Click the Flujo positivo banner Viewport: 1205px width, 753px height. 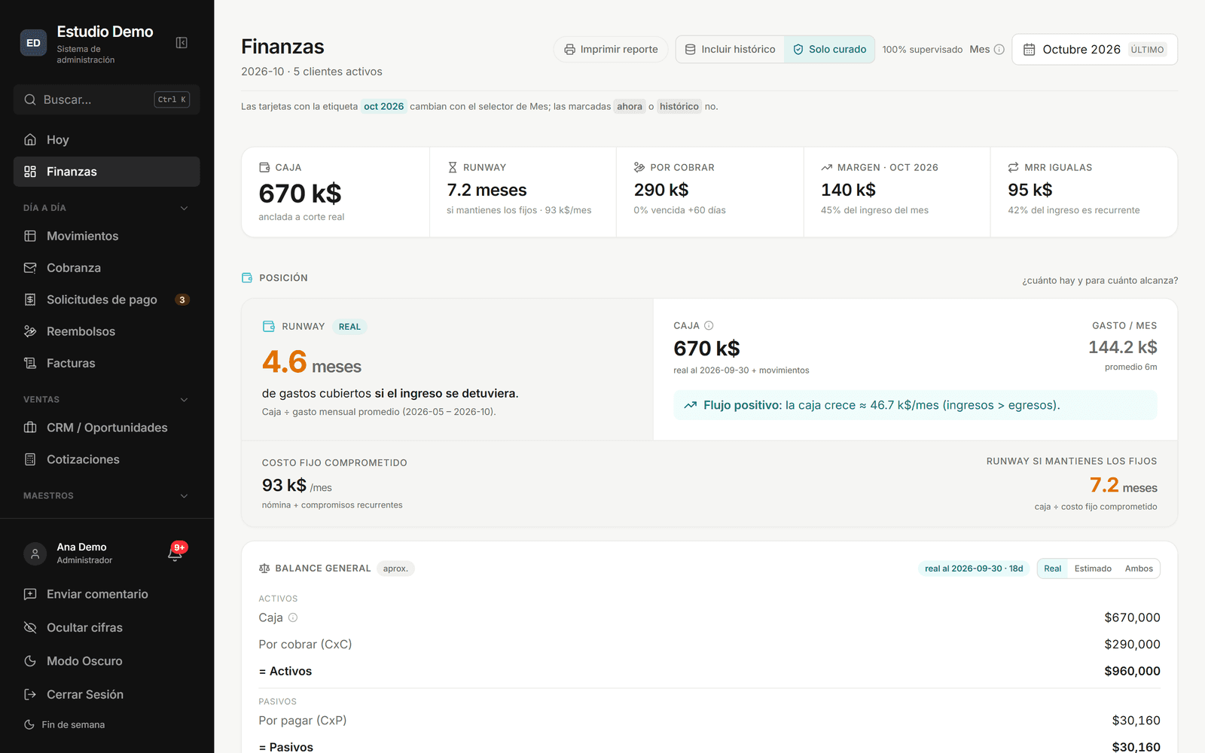click(915, 405)
